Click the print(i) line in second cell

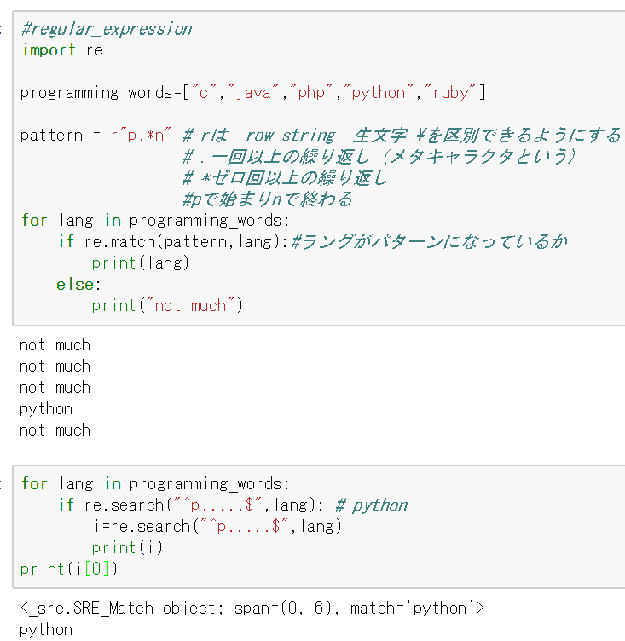click(x=127, y=548)
